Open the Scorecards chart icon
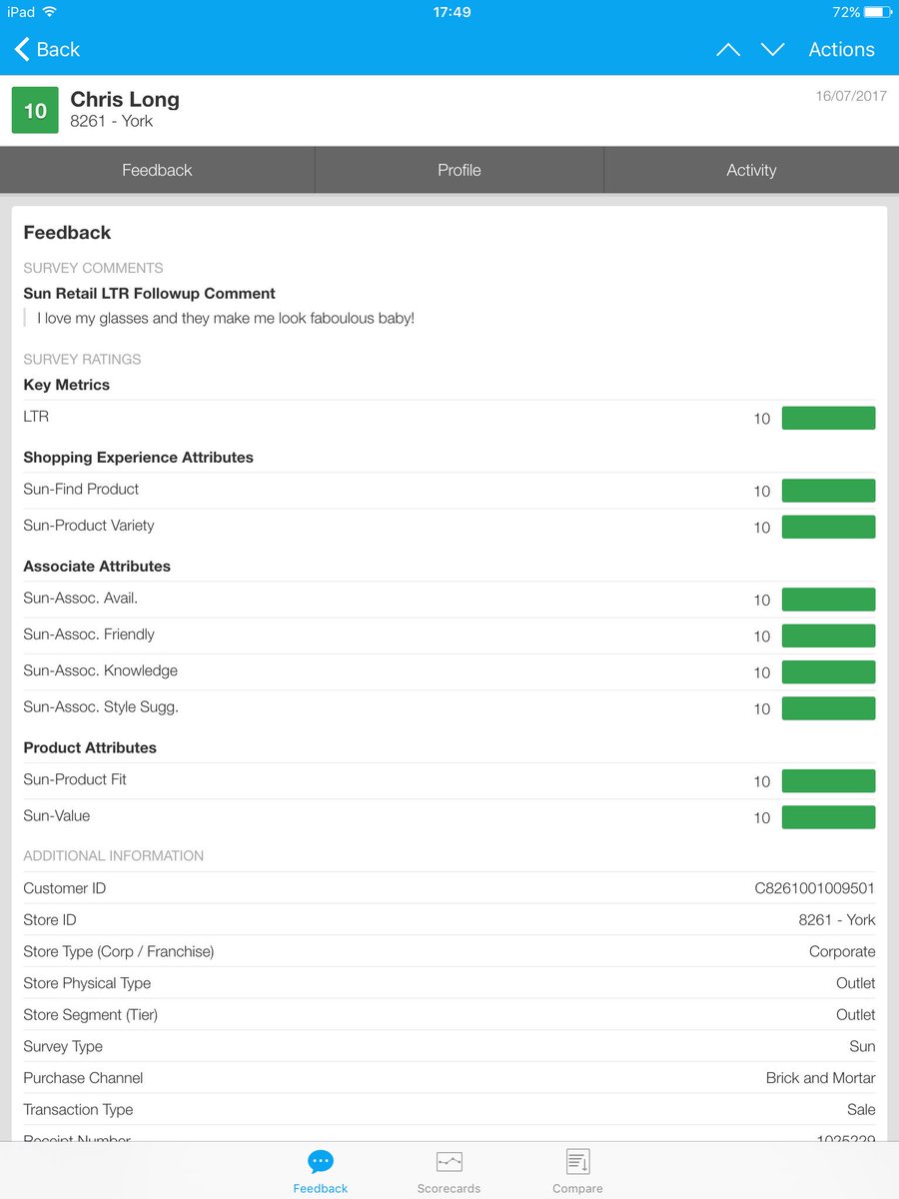Image resolution: width=899 pixels, height=1199 pixels. point(449,1161)
